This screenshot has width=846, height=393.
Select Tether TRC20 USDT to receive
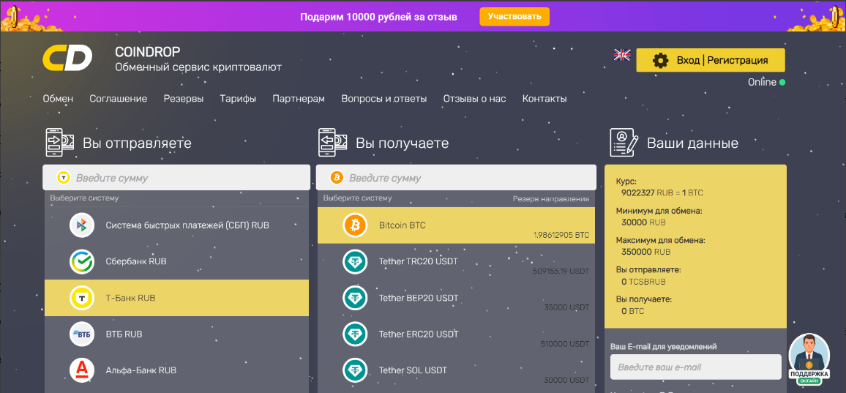pos(456,261)
